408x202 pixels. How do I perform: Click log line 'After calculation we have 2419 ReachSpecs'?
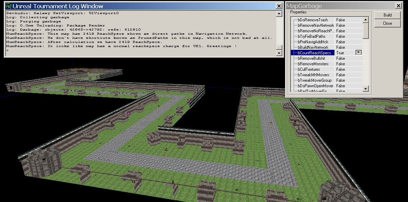pos(84,42)
